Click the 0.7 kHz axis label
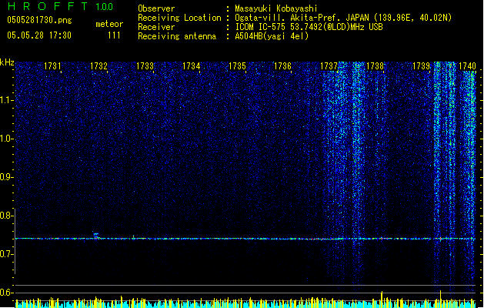This screenshot has height=308, width=484. (x=6, y=254)
